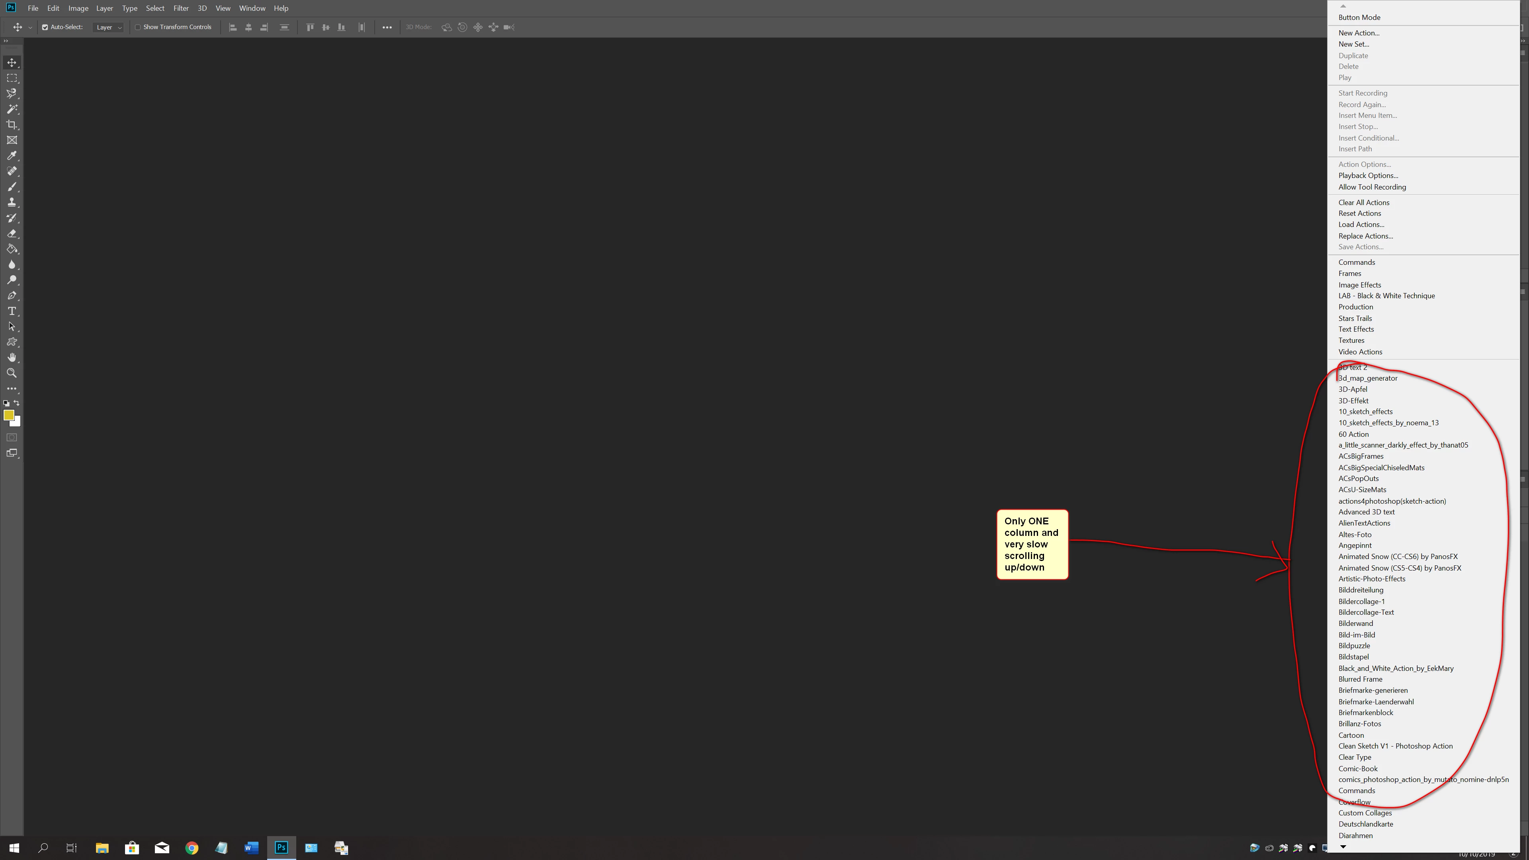Select the Zoom tool
This screenshot has width=1529, height=860.
(x=12, y=373)
